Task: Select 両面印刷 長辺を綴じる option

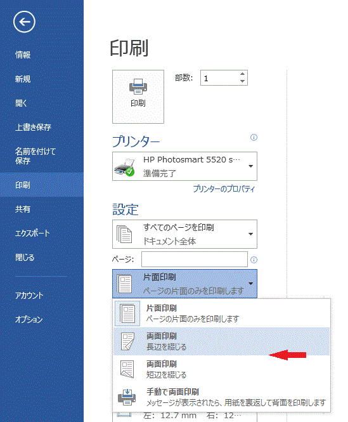Action: pos(221,341)
